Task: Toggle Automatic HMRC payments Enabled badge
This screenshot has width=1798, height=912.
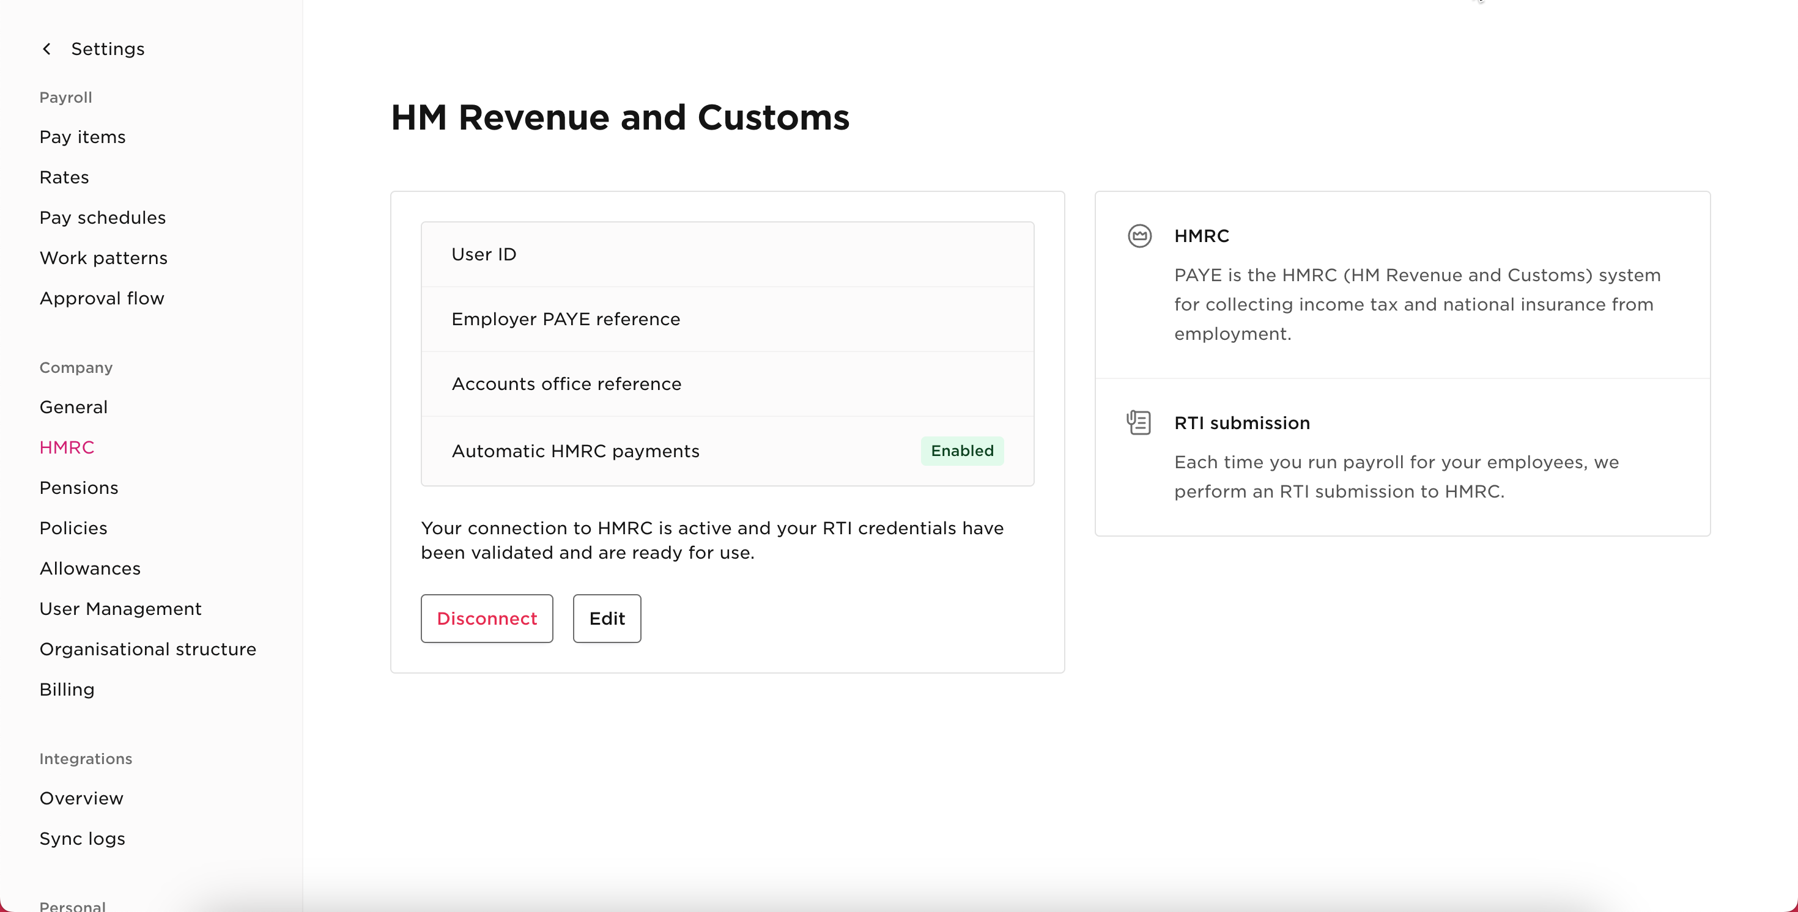Action: pyautogui.click(x=962, y=450)
